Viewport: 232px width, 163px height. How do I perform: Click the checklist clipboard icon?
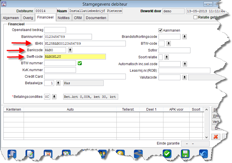pos(66,153)
